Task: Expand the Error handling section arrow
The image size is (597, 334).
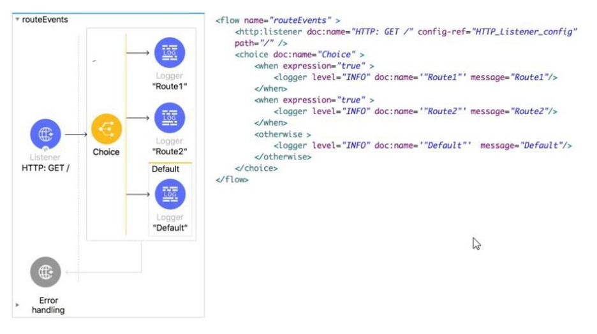Action: click(17, 305)
